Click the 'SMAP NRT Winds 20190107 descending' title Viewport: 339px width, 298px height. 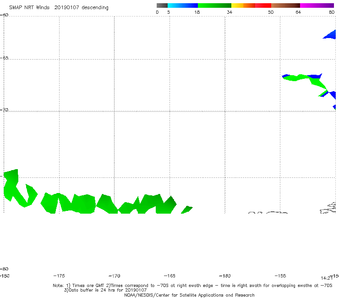(x=59, y=7)
